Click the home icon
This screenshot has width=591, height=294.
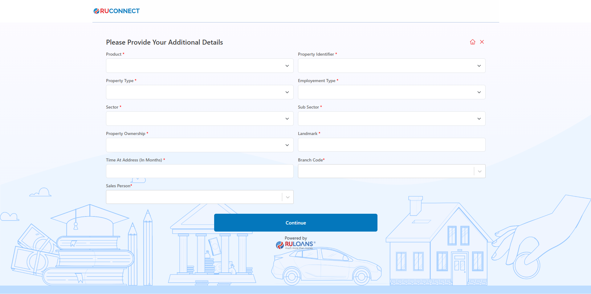click(472, 42)
